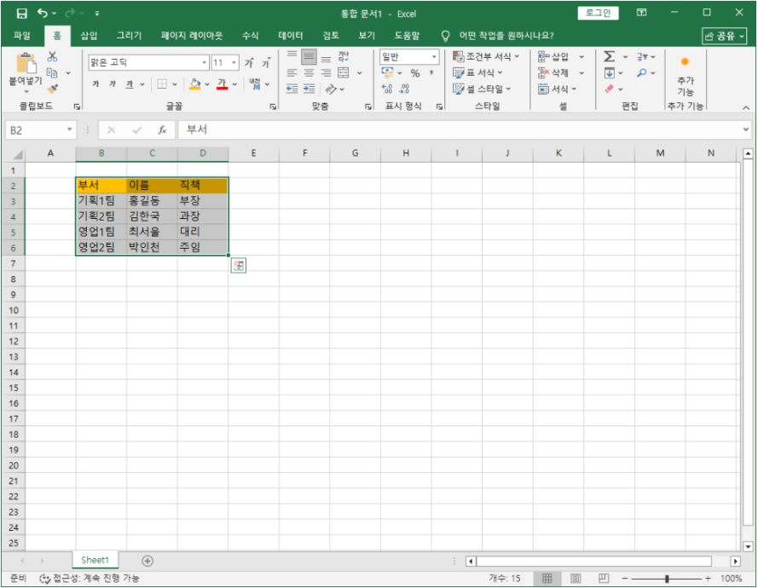
Task: Click the AutoSum sigma icon
Action: (609, 57)
